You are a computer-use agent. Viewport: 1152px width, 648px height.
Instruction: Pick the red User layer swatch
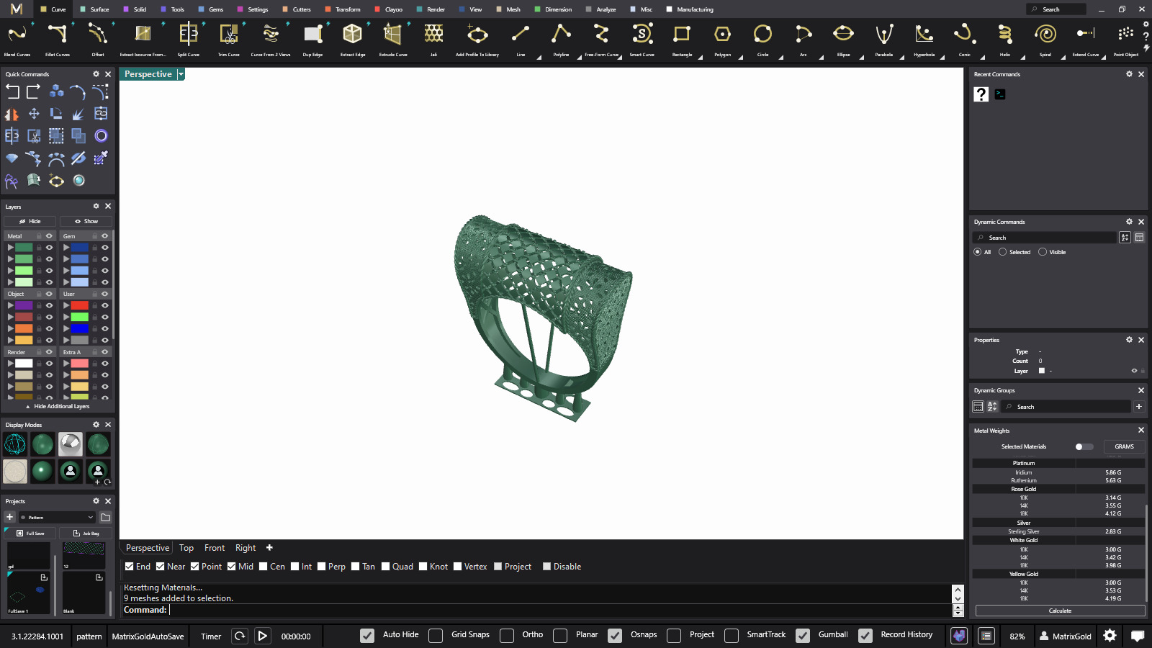(x=80, y=305)
